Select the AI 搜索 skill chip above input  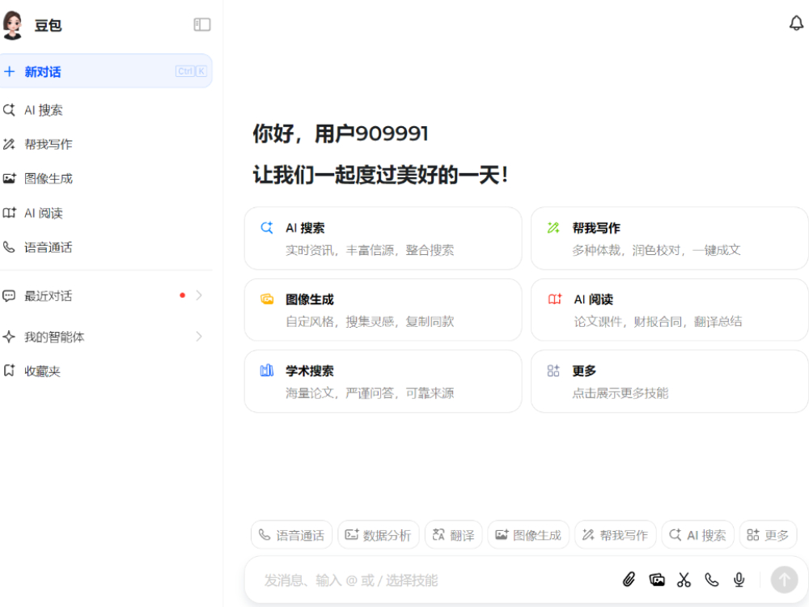pyautogui.click(x=697, y=535)
